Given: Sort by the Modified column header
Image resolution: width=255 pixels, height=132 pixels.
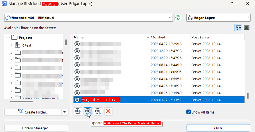Looking at the screenshot, I should 170,37.
